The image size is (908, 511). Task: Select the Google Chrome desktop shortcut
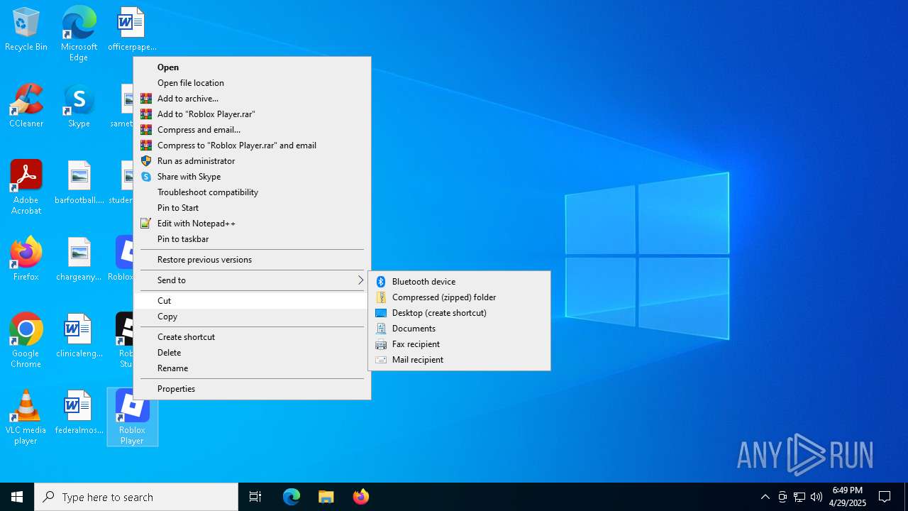click(x=26, y=341)
